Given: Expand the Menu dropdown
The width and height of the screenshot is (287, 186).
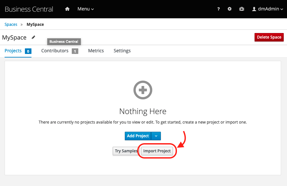Looking at the screenshot, I should point(86,9).
